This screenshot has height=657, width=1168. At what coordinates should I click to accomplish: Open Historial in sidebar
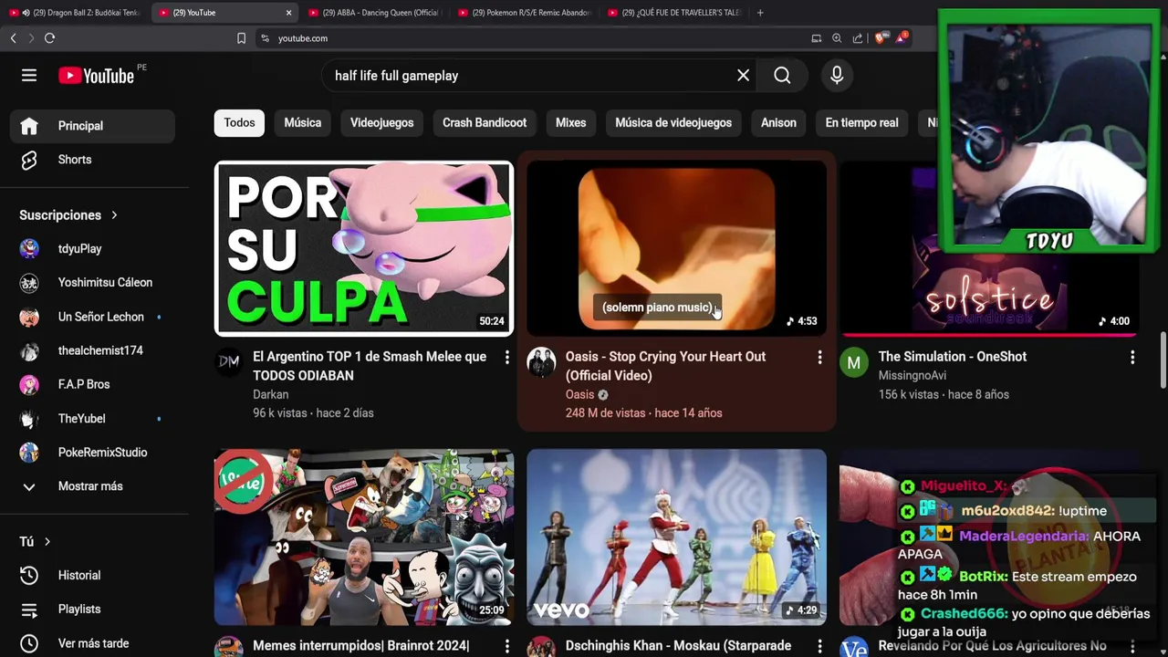[92, 576]
